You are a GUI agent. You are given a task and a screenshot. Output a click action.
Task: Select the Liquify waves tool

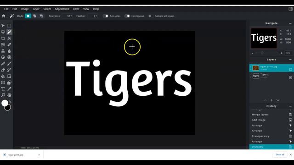click(3, 45)
